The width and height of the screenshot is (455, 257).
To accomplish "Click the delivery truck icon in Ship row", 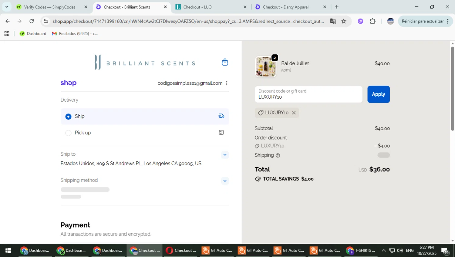I will (x=221, y=116).
